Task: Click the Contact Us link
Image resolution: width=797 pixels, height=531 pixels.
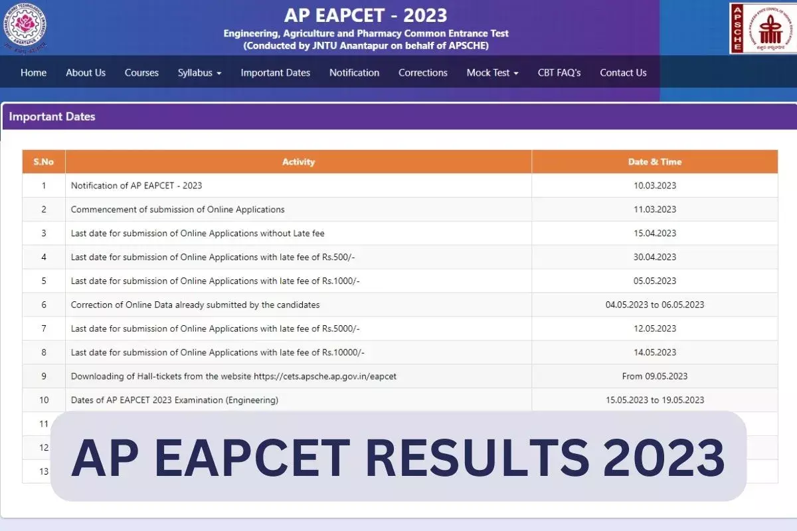Action: tap(623, 73)
